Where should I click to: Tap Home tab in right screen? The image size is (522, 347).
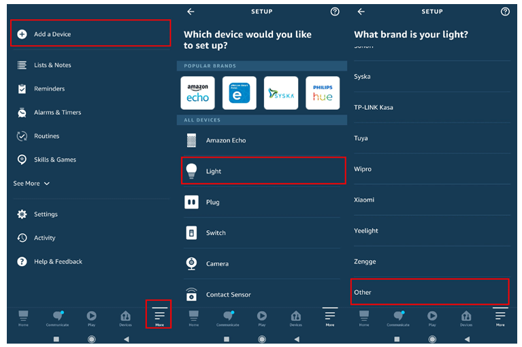(x=364, y=318)
